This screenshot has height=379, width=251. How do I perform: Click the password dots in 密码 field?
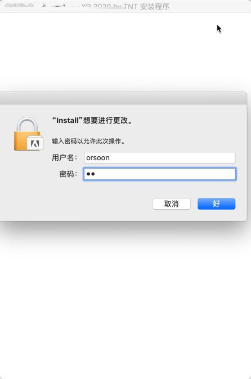click(91, 174)
